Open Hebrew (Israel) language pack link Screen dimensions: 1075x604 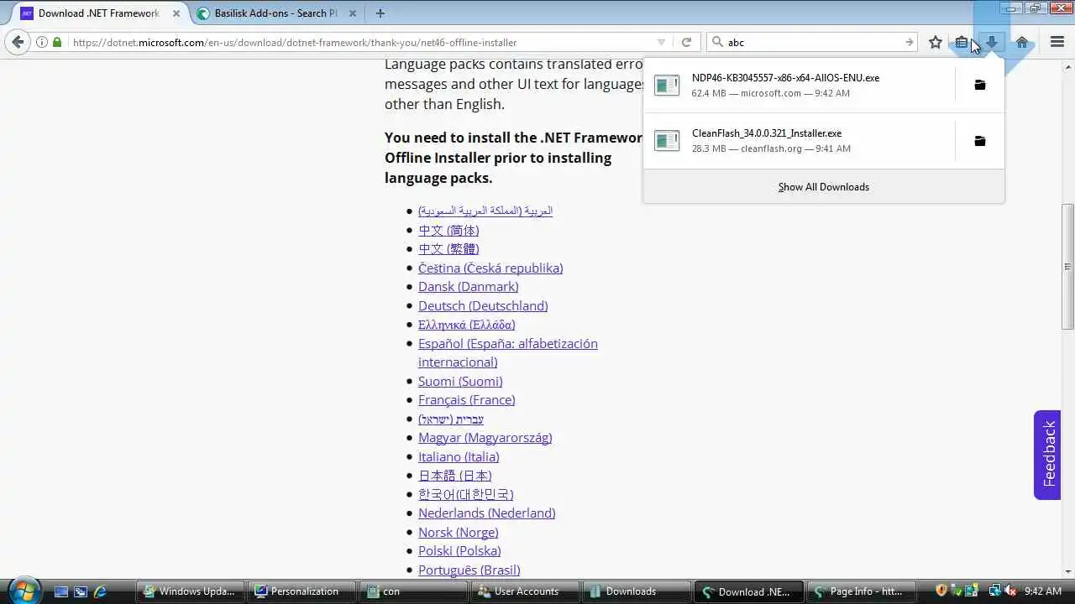[451, 419]
